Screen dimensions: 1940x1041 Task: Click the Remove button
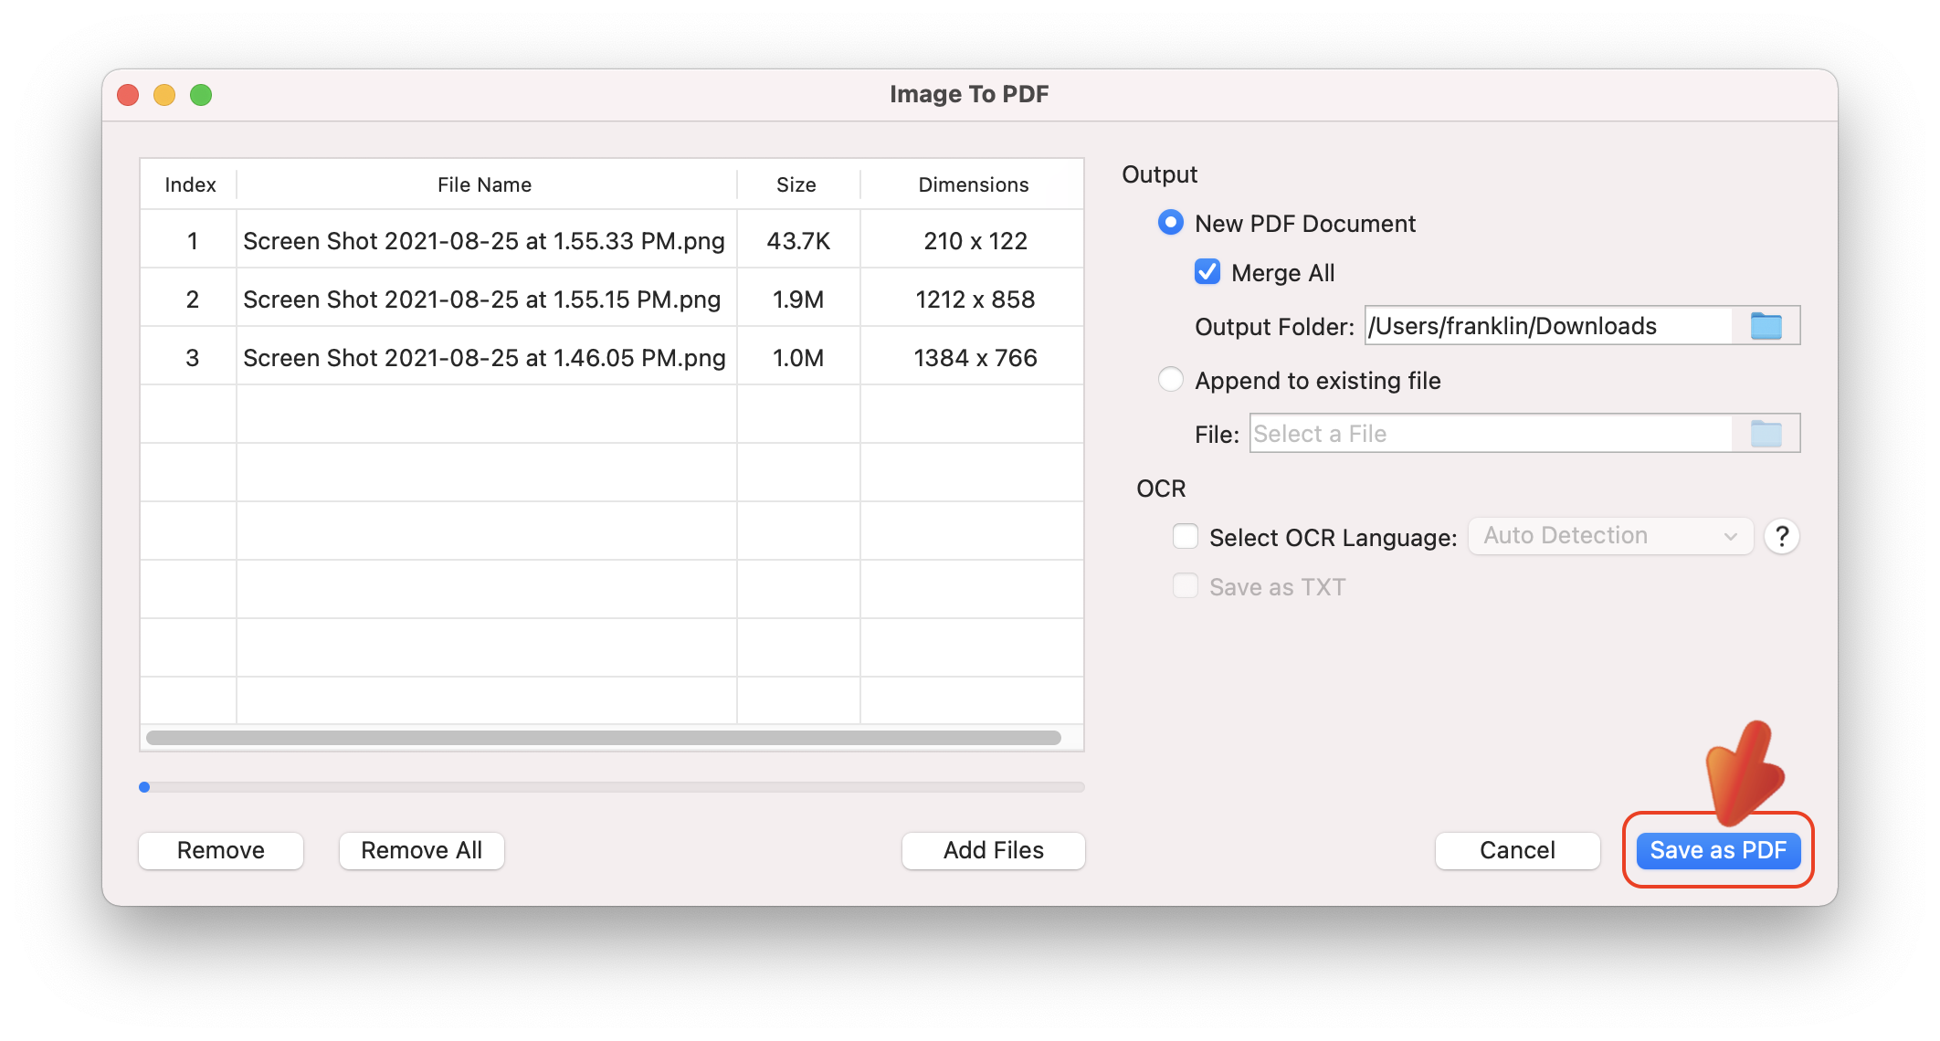pos(220,850)
